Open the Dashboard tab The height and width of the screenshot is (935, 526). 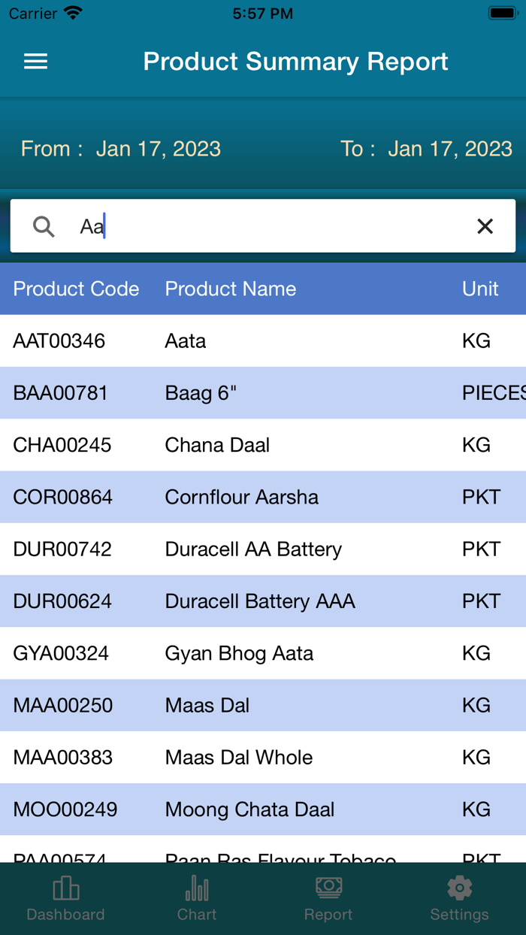(x=66, y=898)
